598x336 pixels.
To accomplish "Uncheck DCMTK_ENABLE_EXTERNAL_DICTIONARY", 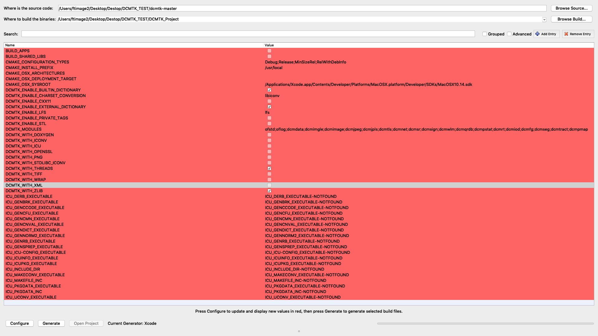I will coord(269,107).
